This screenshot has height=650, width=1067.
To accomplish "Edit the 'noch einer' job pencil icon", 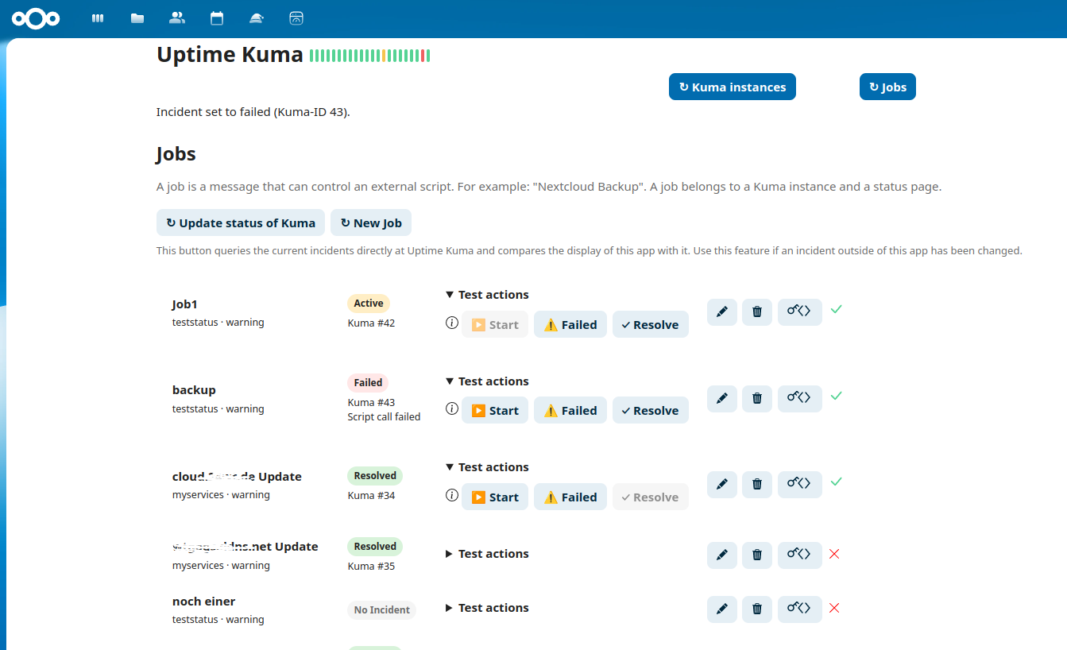I will coord(722,609).
